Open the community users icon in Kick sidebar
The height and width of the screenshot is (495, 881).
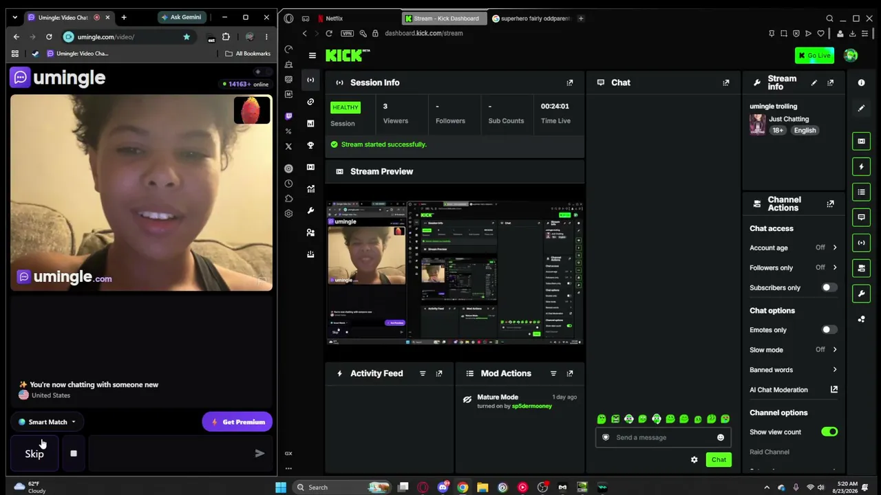pyautogui.click(x=310, y=232)
